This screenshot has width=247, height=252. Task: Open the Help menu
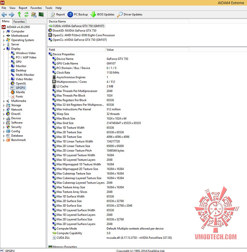59,8
